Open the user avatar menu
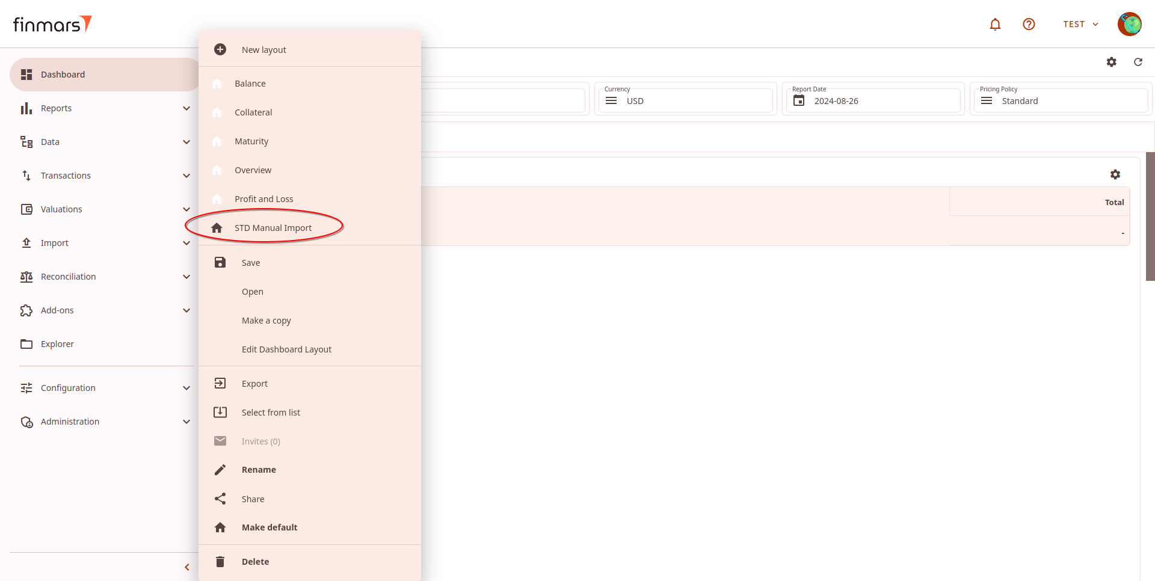Screen dimensions: 1155x581 click(1129, 24)
